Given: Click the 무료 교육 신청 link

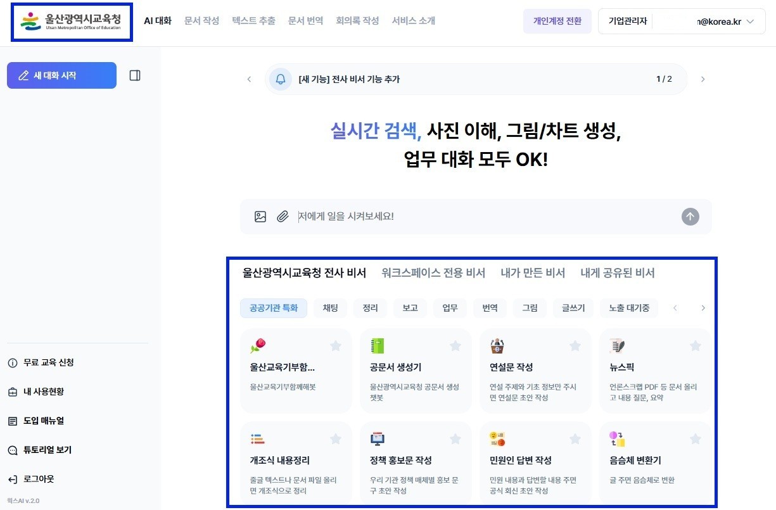Looking at the screenshot, I should (x=49, y=363).
